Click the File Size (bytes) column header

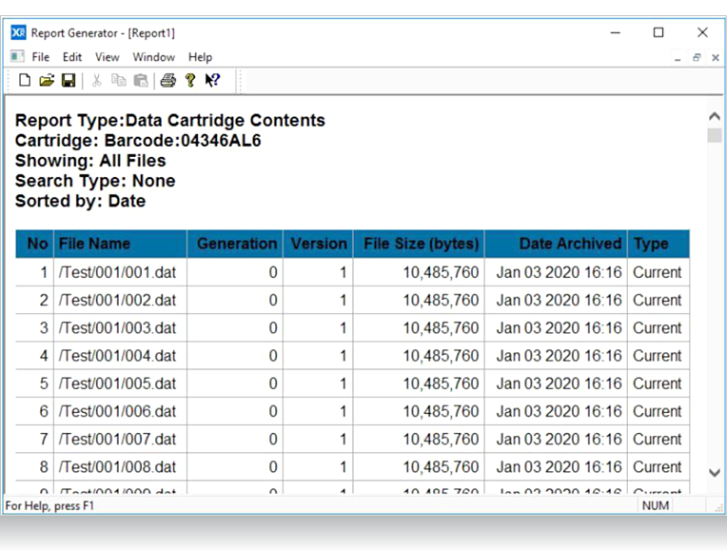(419, 244)
